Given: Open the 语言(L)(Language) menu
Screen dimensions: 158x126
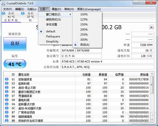Looking at the screenshot, I should click(89, 9).
